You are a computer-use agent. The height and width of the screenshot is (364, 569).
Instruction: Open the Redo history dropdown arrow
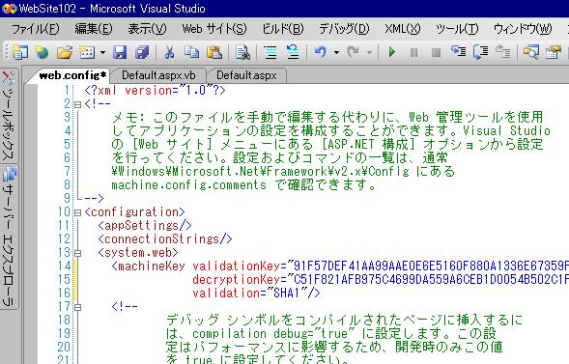[369, 52]
